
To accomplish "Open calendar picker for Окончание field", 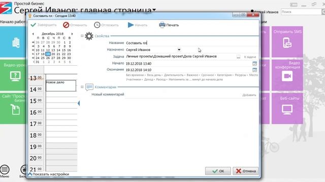I will tap(254, 70).
